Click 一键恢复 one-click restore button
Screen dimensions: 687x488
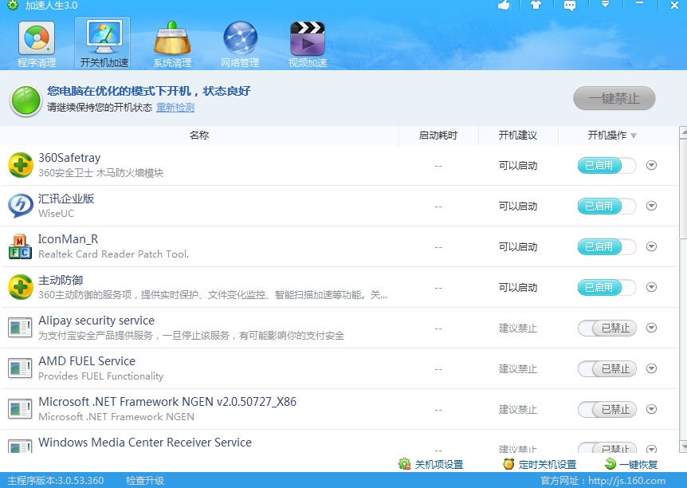[x=632, y=464]
